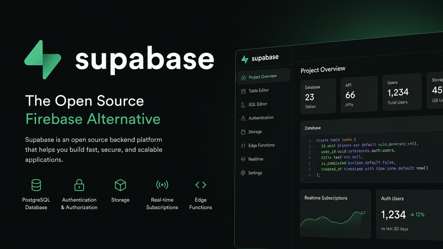Viewport: 443px width, 249px height.
Task: Click the 'Project Overview' page heading
Action: (x=323, y=70)
